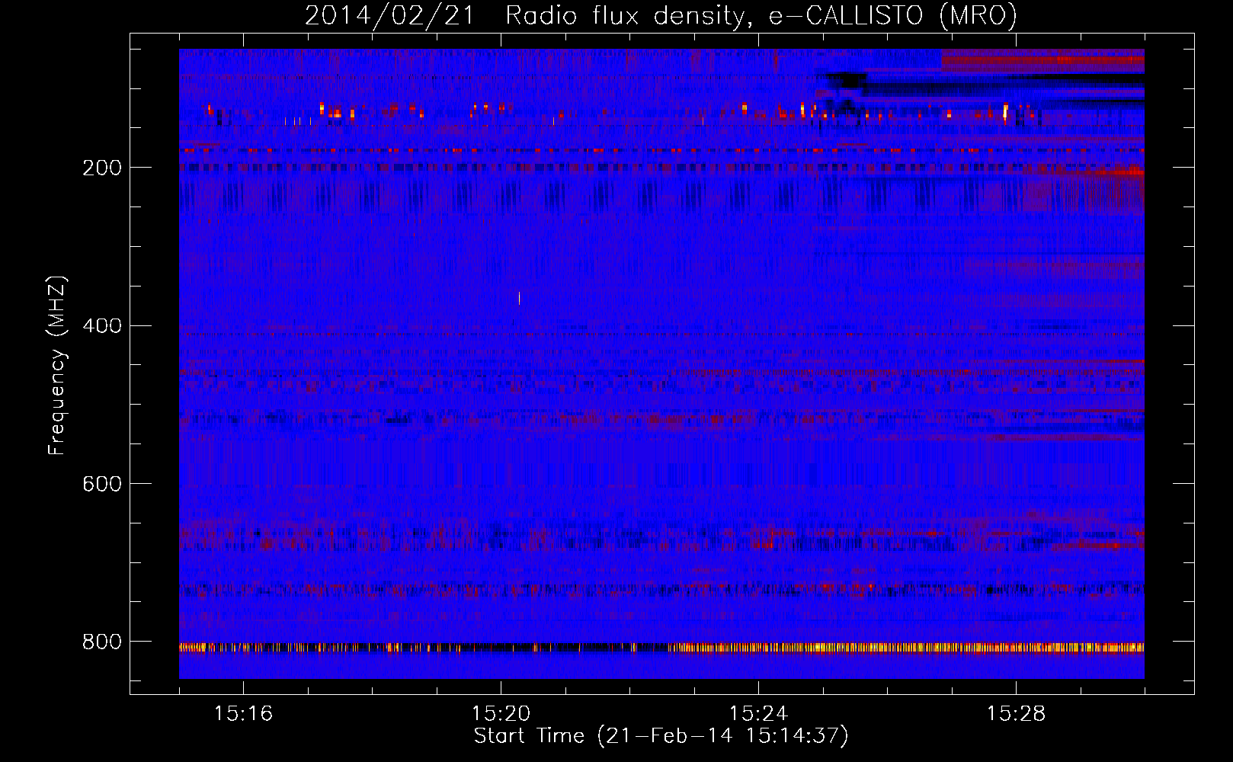Click the 15:28 time tick label
1233x762 pixels.
(x=1016, y=713)
